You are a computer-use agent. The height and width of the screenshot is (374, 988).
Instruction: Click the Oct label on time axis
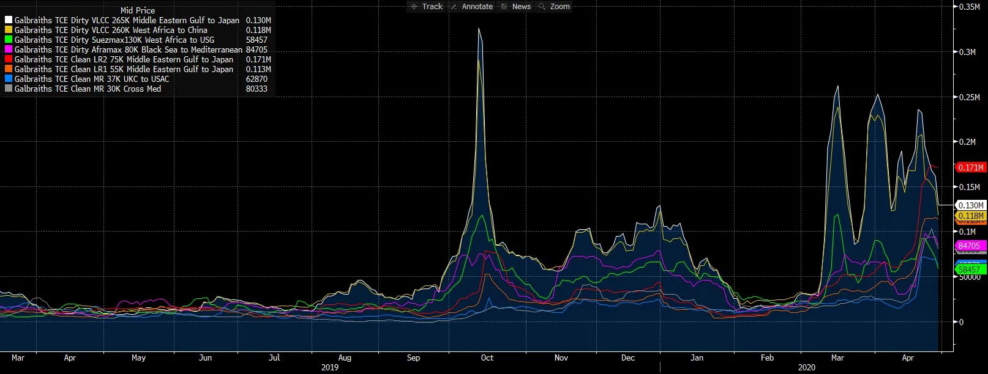487,358
